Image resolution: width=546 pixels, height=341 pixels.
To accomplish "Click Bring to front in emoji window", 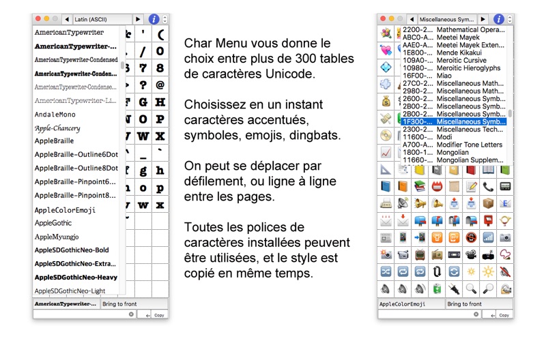I will pyautogui.click(x=479, y=303).
